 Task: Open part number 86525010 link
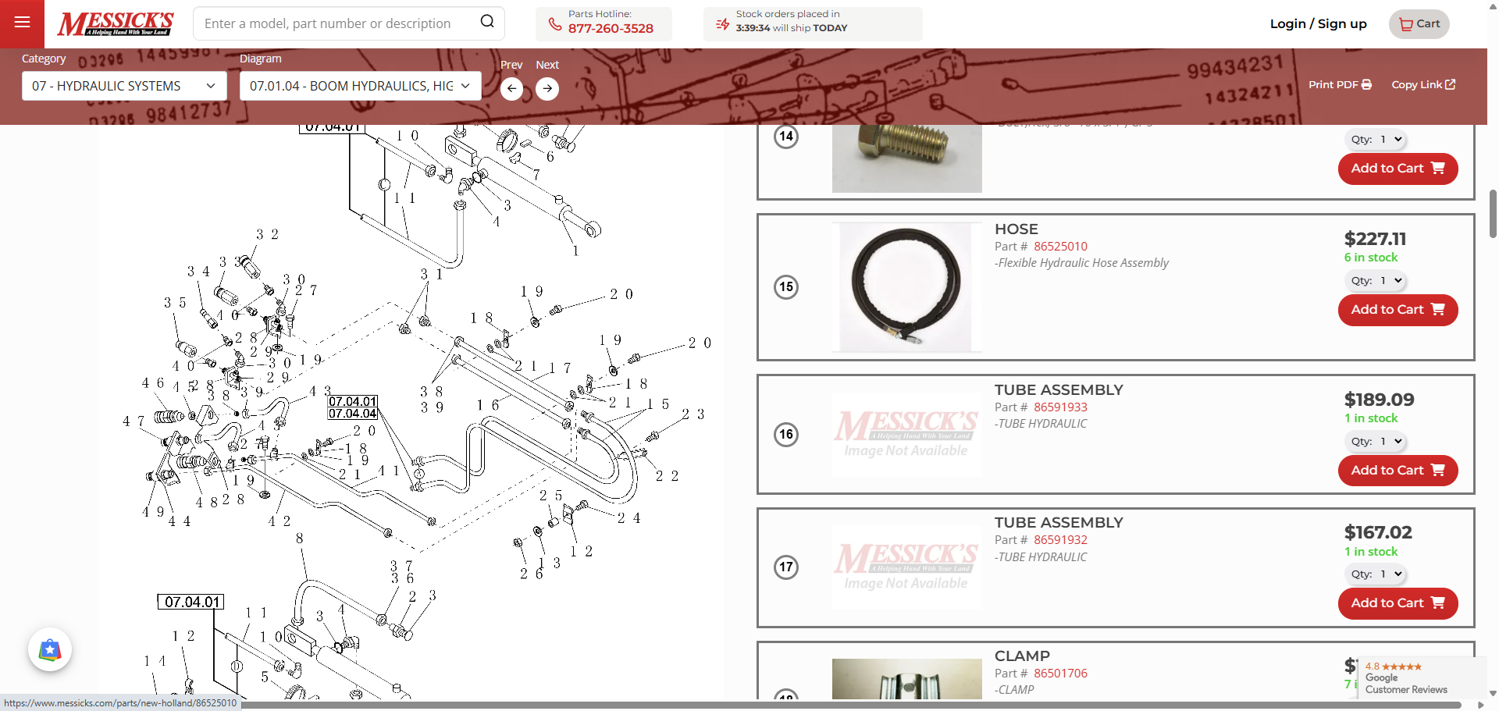1060,247
